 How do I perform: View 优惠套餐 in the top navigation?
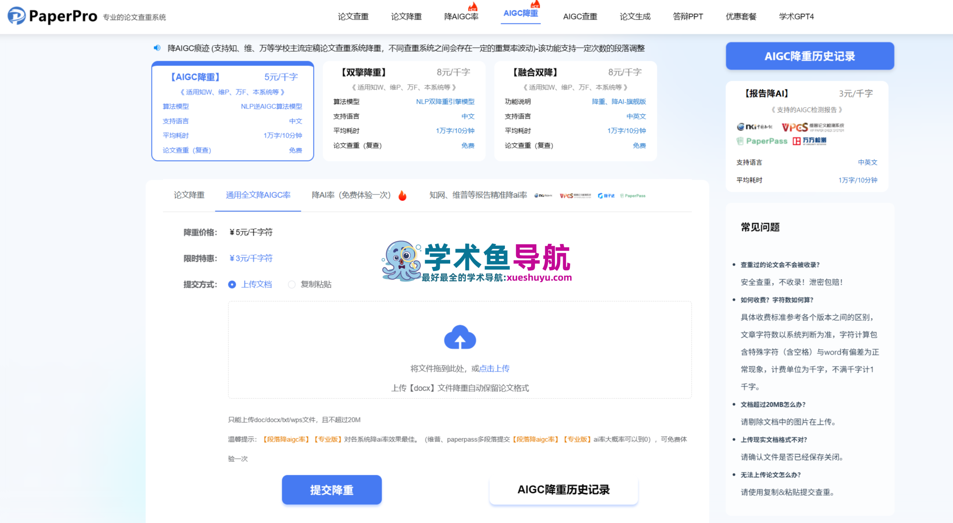pos(741,16)
